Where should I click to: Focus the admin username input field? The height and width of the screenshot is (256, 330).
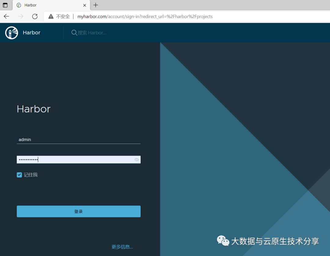pyautogui.click(x=79, y=139)
